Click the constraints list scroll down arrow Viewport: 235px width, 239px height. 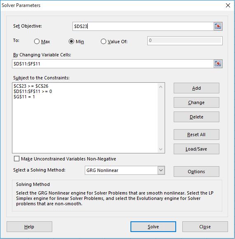161,149
